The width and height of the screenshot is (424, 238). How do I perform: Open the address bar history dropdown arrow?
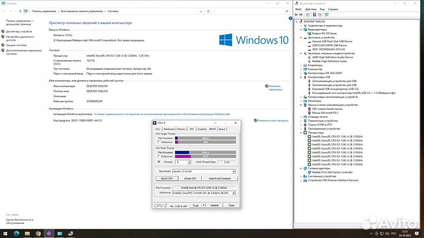(x=201, y=11)
